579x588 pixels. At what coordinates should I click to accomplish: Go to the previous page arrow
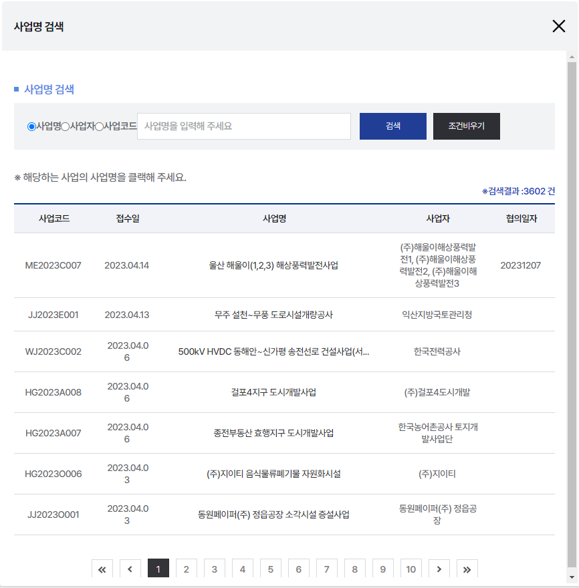click(130, 569)
